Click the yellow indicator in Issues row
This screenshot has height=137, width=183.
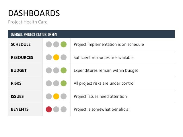point(56,96)
